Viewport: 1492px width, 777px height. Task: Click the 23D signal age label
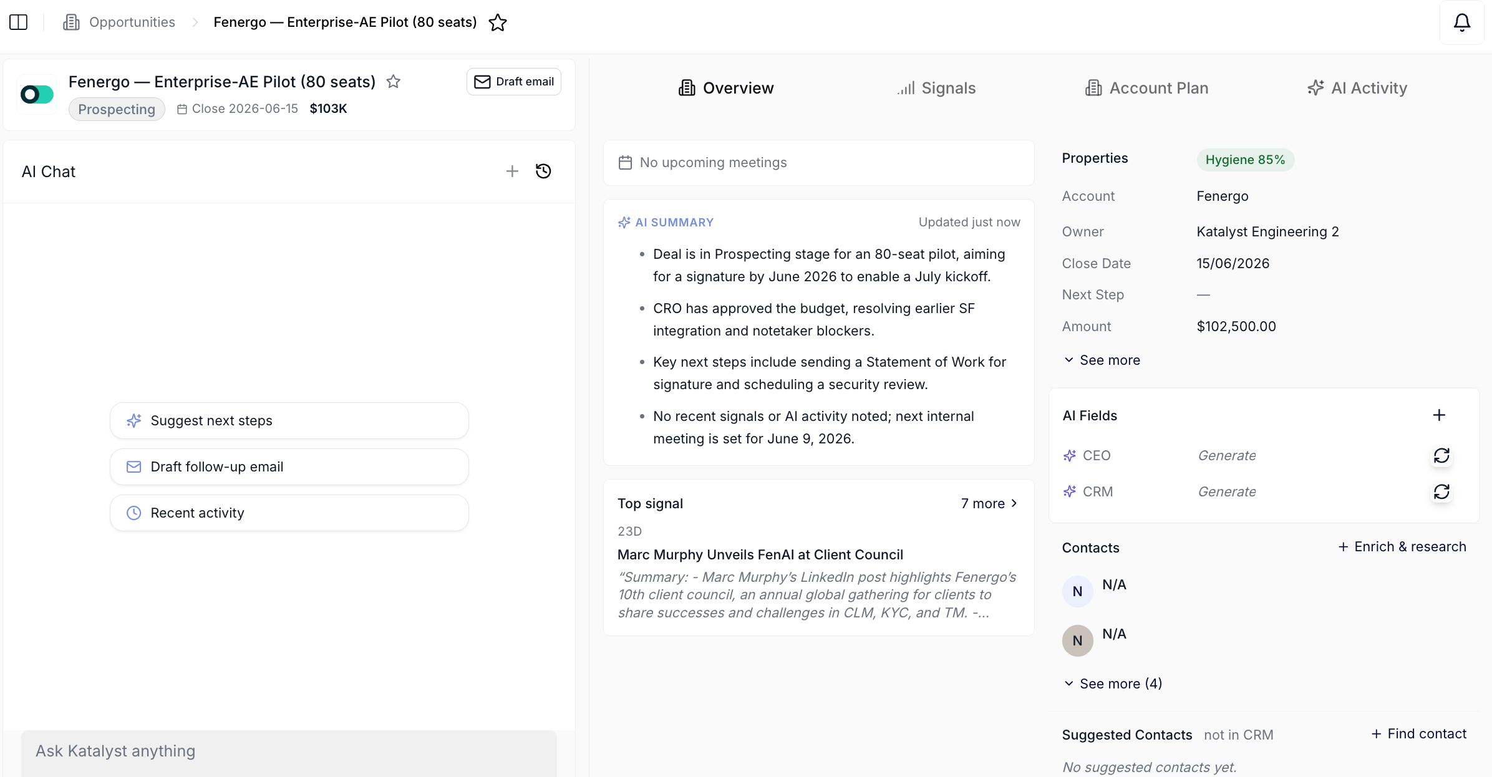629,532
